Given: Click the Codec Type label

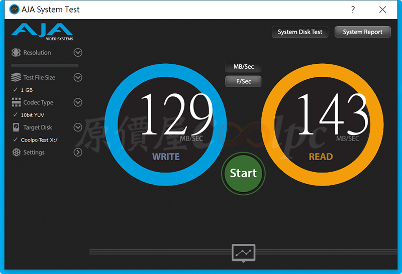Looking at the screenshot, I should (x=38, y=102).
